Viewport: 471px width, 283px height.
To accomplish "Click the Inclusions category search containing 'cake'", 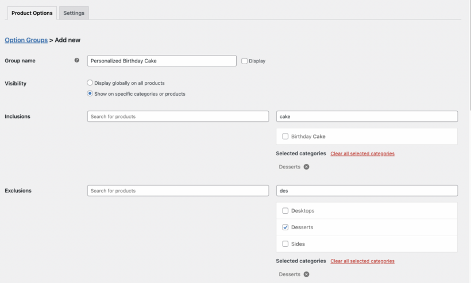I will tap(366, 116).
